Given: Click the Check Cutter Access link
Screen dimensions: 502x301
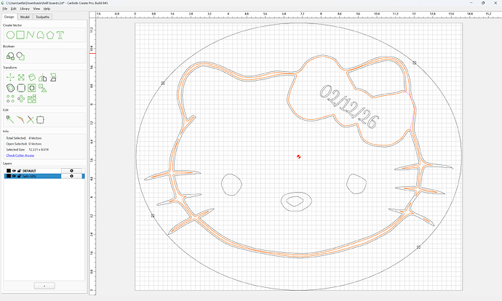Looking at the screenshot, I should click(20, 156).
